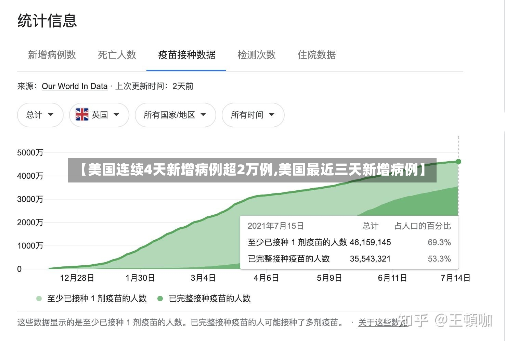505x341 pixels.
Task: Click the 46,159,145 value in tooltip
Action: (370, 242)
